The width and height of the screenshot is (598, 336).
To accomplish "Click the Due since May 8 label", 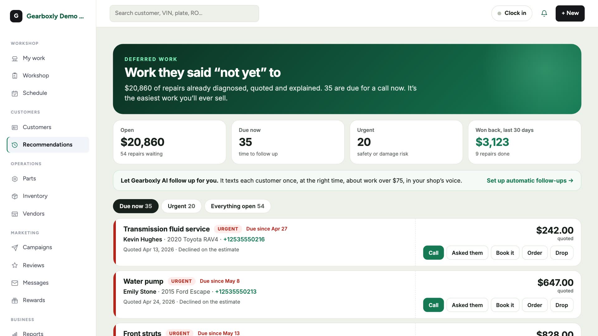I will pos(220,281).
